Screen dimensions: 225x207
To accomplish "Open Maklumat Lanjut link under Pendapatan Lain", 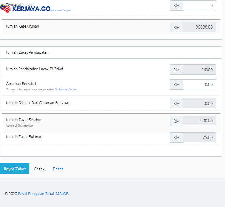I will (61, 10).
